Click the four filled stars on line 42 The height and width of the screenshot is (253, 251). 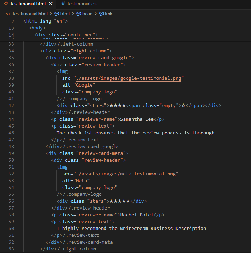click(118, 106)
